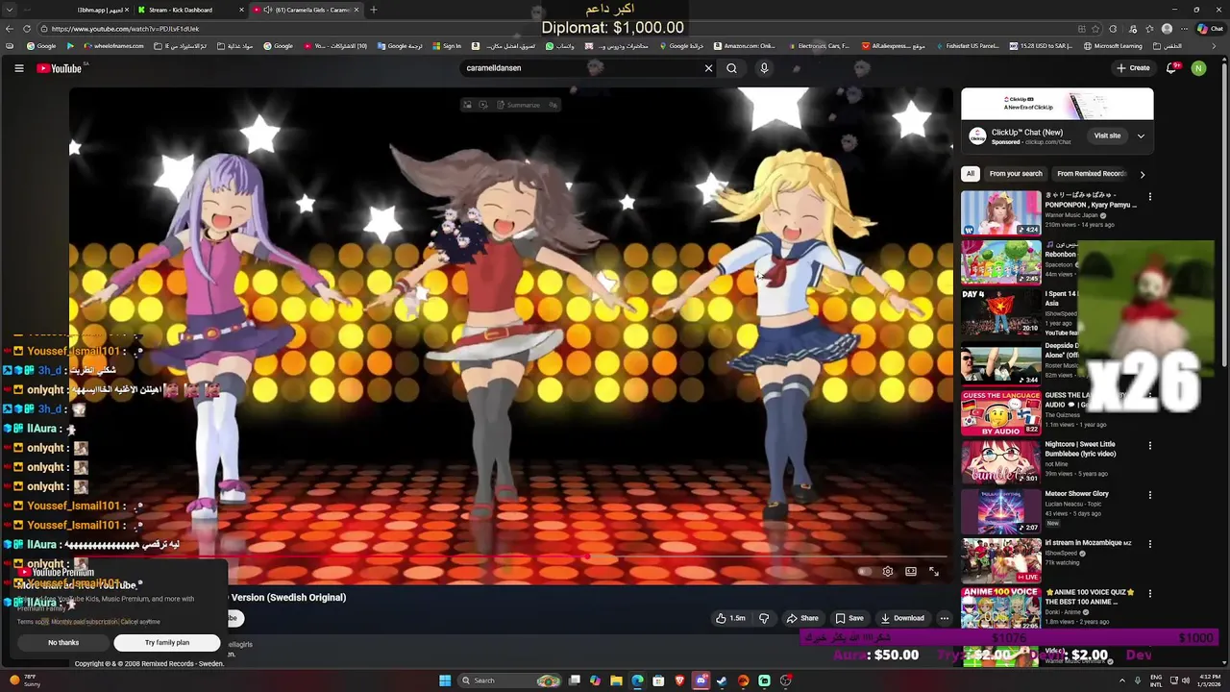The height and width of the screenshot is (692, 1230).
Task: Show hidden system tray icons
Action: pyautogui.click(x=1121, y=680)
